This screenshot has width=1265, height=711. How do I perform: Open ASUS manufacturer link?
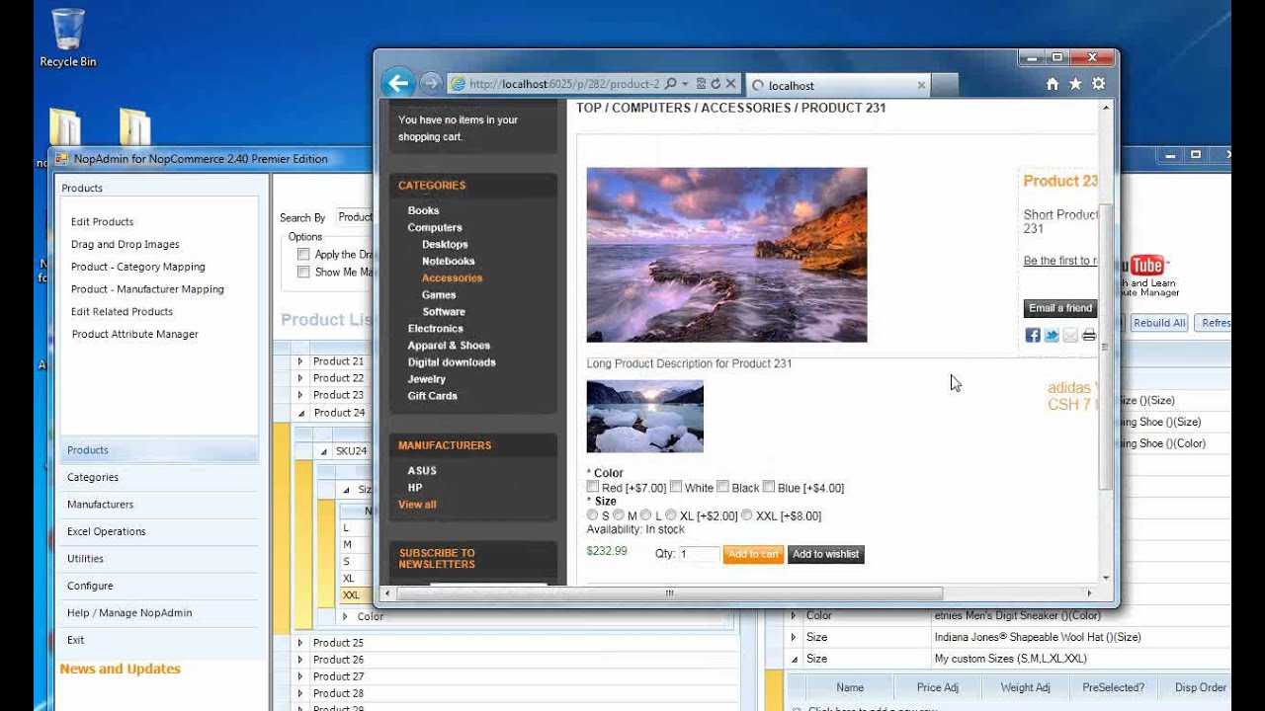pyautogui.click(x=422, y=471)
